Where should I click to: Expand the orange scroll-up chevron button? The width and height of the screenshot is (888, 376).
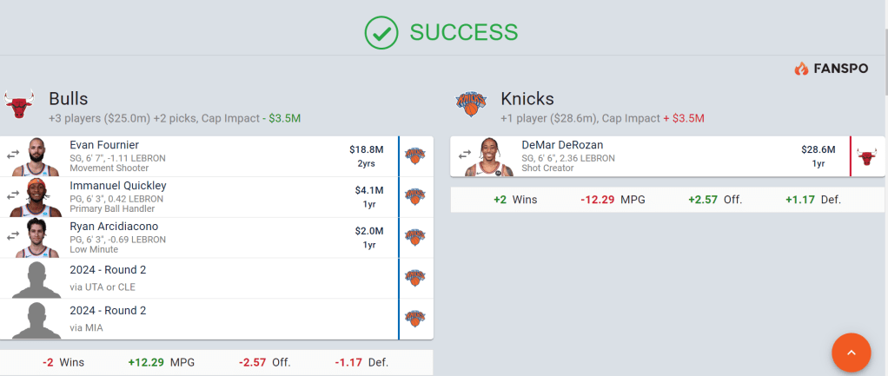(851, 352)
